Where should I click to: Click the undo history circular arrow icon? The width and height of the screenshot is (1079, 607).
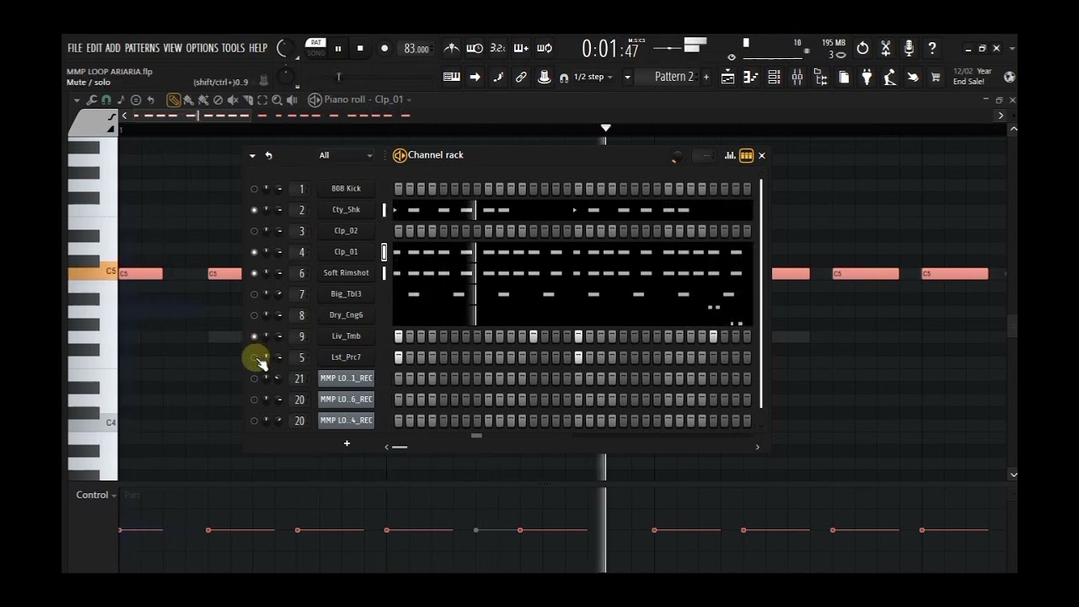(862, 49)
